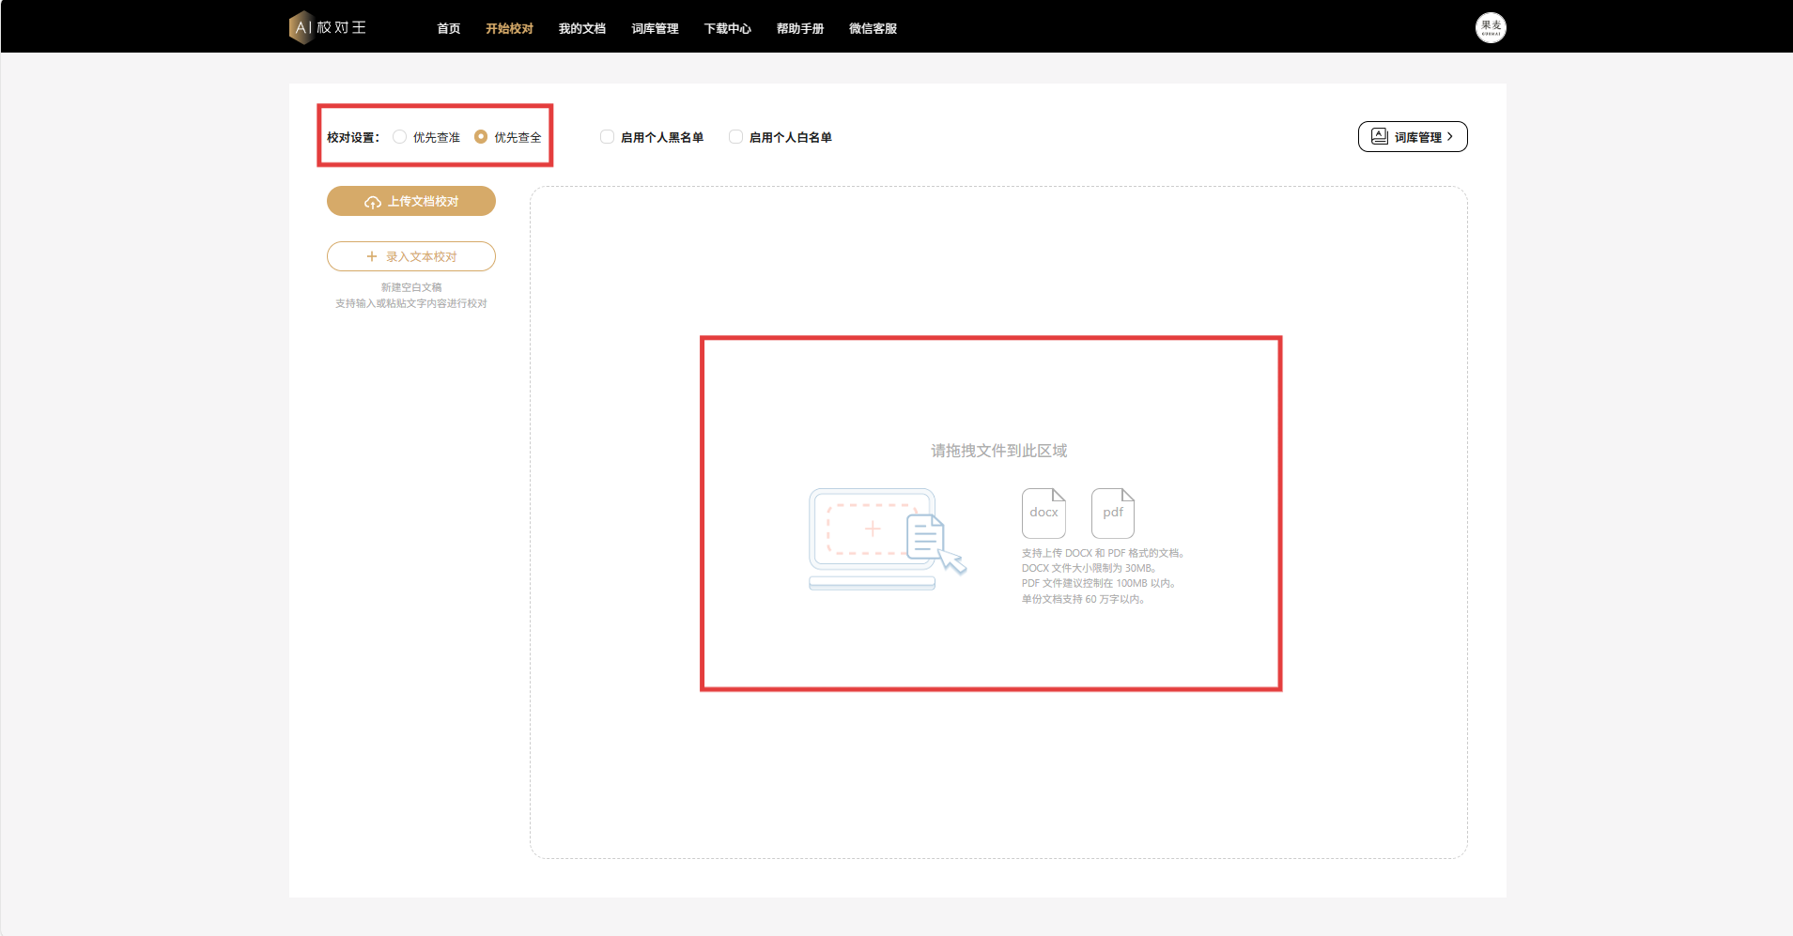Click the pdf file format icon
1793x936 pixels.
coord(1113,513)
